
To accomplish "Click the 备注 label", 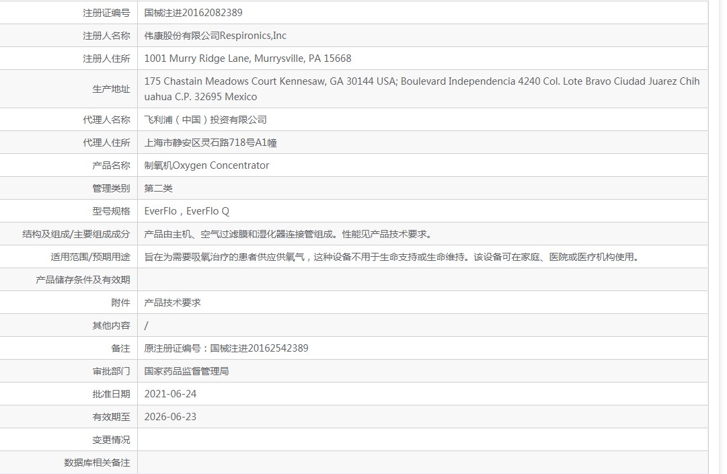I will point(120,348).
